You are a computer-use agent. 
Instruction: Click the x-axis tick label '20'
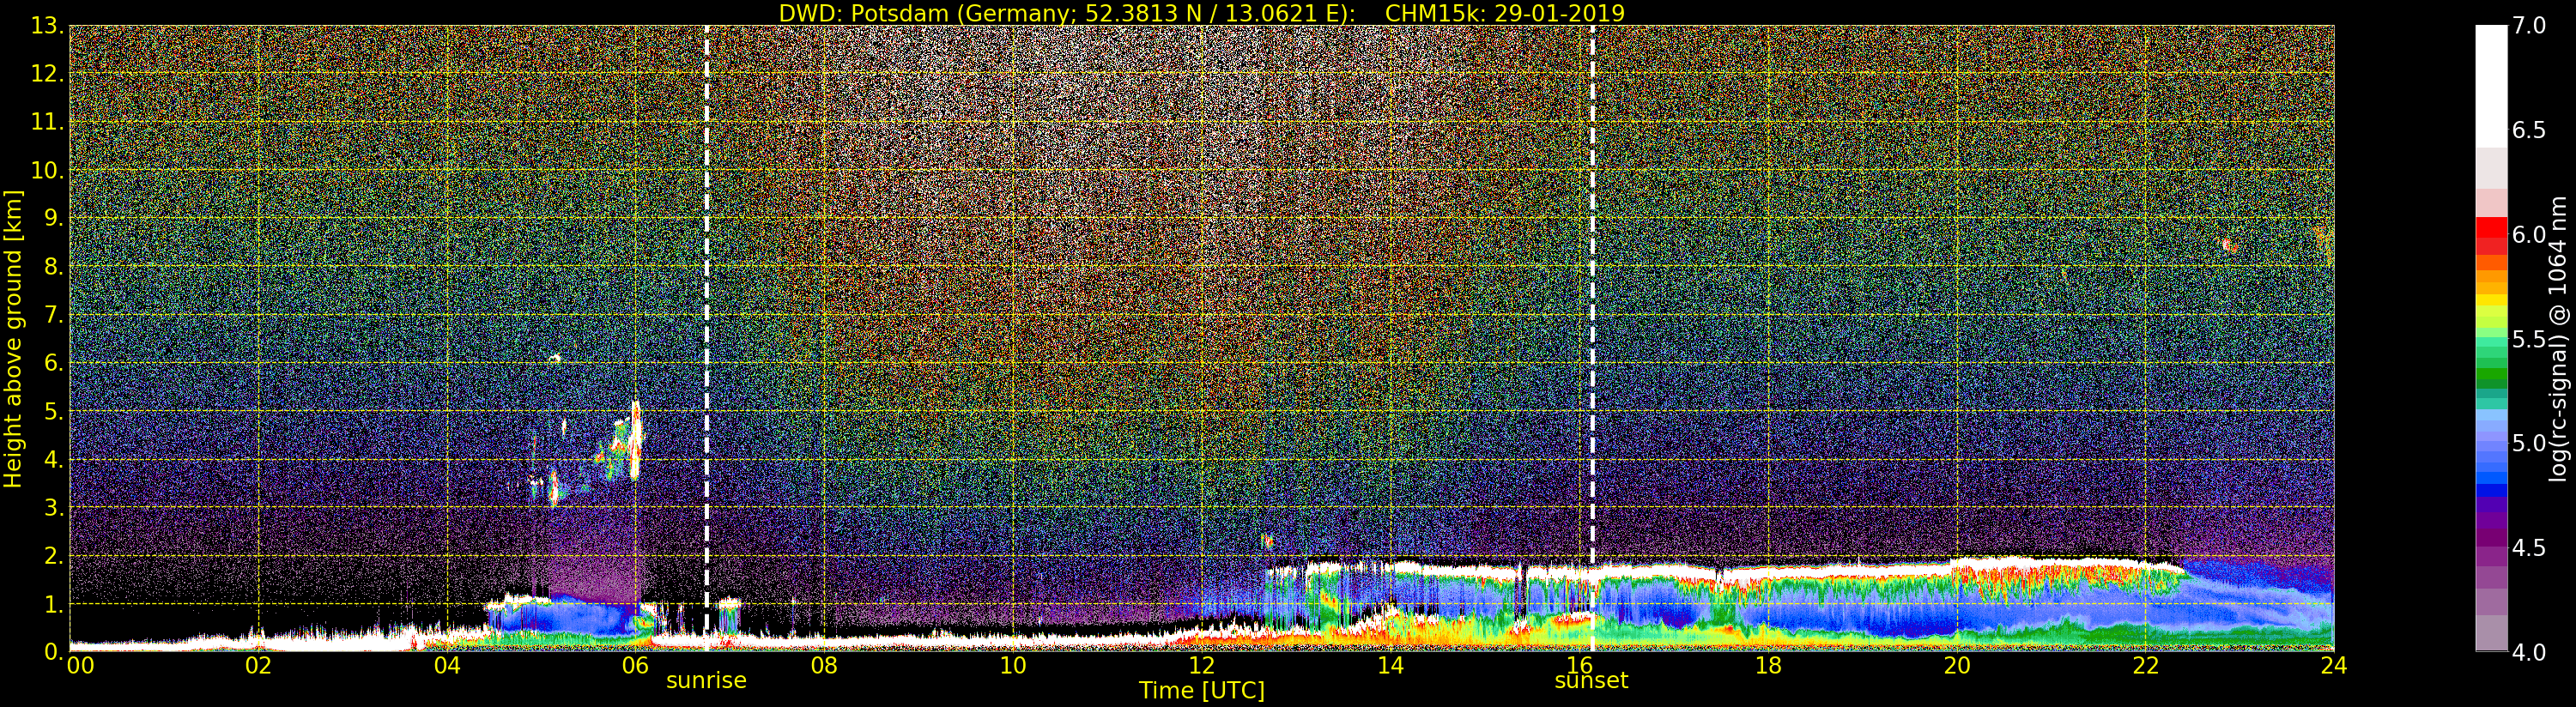point(1957,665)
